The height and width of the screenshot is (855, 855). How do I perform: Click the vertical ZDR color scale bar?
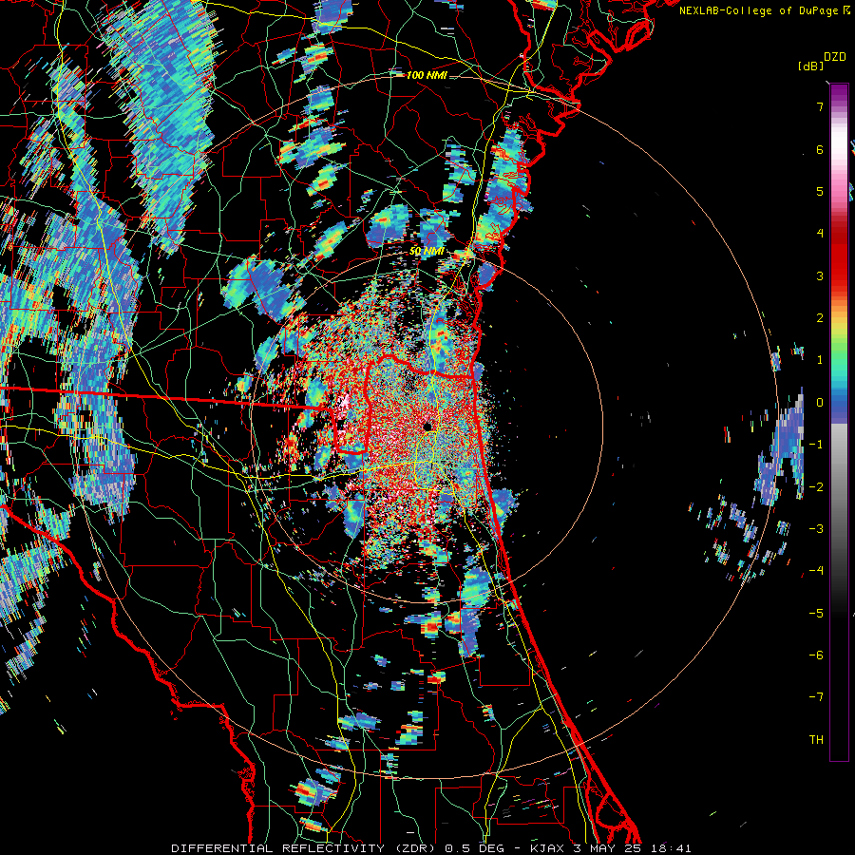tap(839, 422)
